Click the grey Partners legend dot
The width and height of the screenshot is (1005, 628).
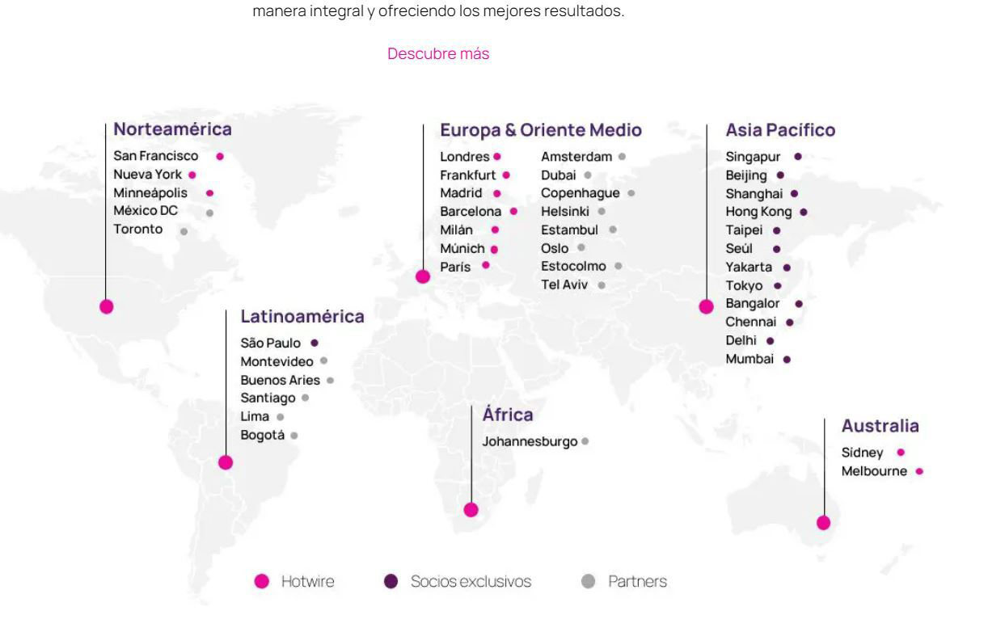point(589,582)
